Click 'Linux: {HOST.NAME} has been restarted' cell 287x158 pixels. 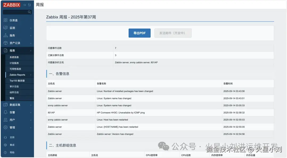click(x=117, y=127)
